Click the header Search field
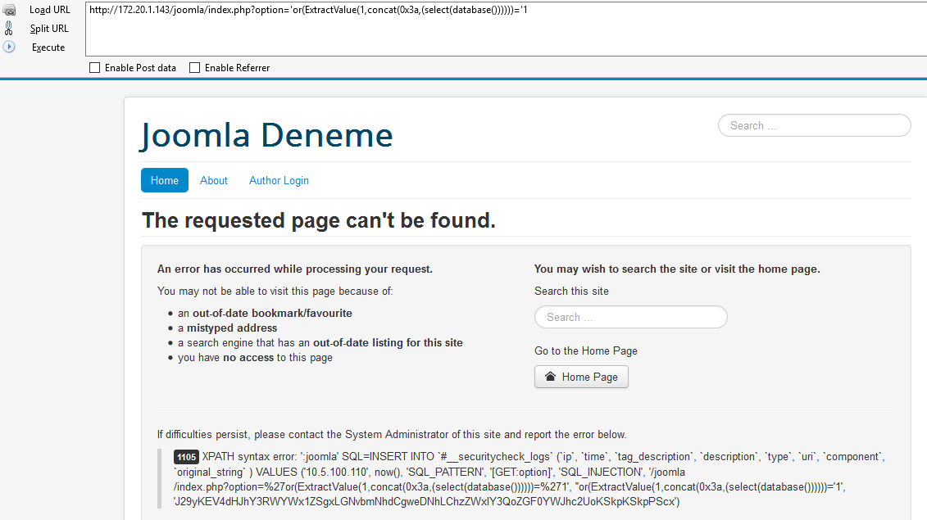 pos(814,125)
